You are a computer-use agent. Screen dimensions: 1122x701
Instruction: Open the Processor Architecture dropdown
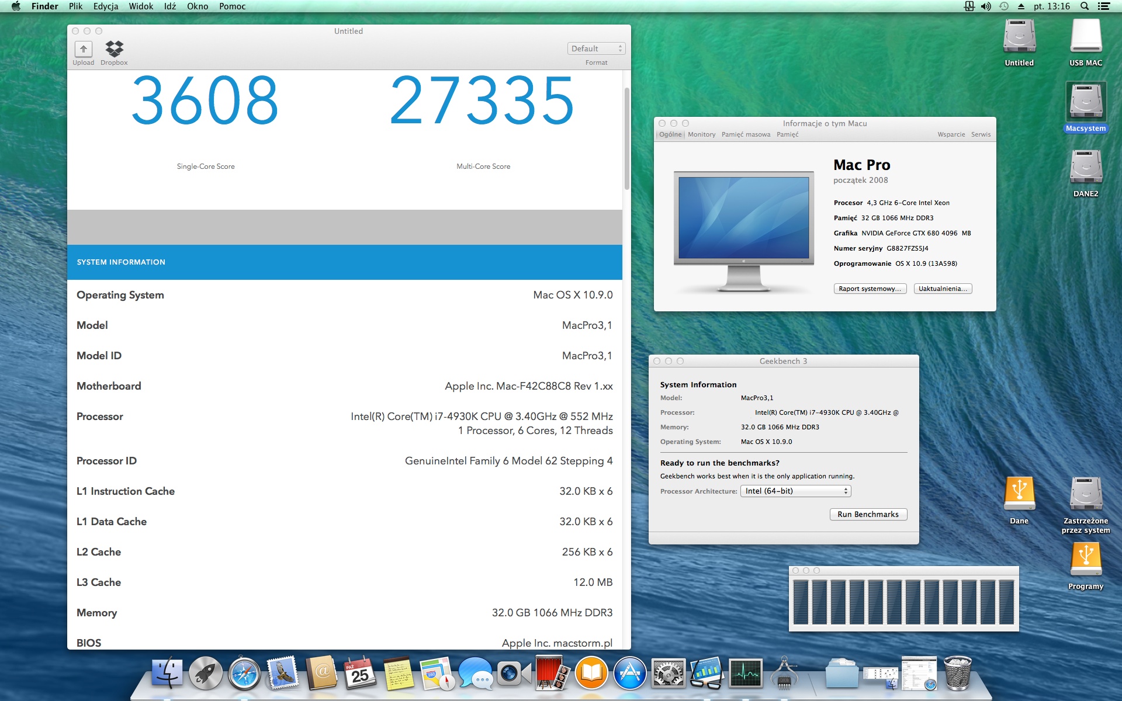pos(795,491)
